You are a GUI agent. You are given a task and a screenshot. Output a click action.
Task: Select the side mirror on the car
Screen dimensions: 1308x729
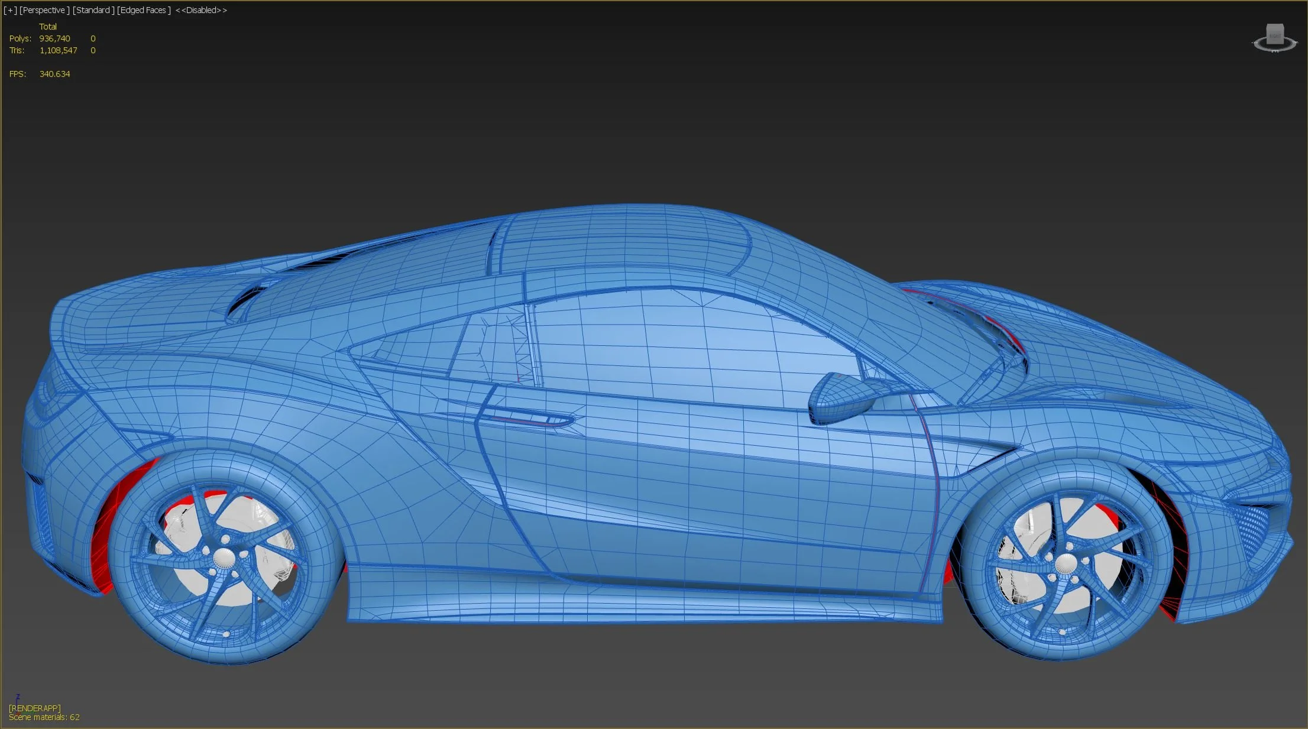tap(840, 397)
